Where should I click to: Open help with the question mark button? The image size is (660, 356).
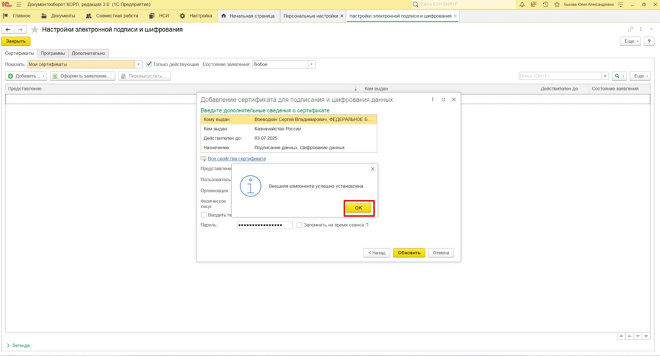(x=649, y=41)
